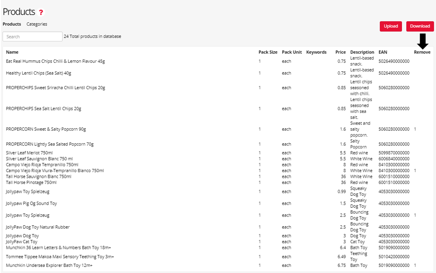Click the Description column header

click(x=362, y=52)
